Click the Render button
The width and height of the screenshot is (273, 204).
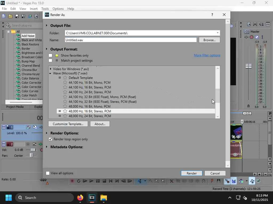point(191,173)
